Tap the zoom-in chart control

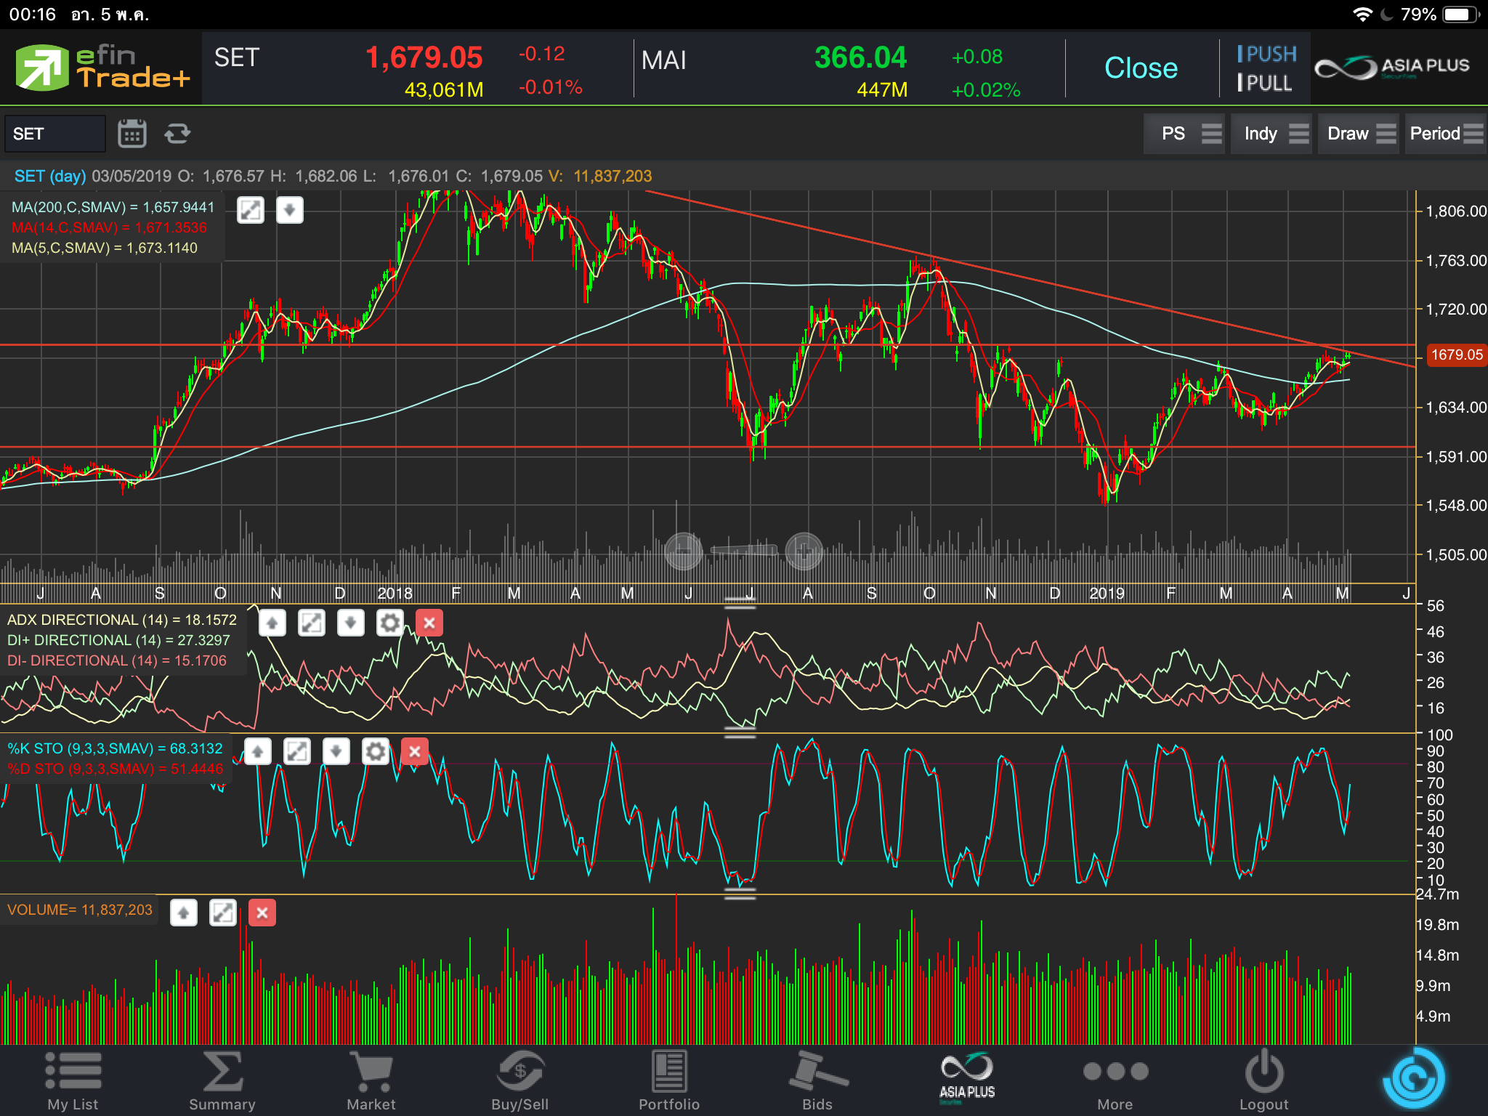point(804,551)
